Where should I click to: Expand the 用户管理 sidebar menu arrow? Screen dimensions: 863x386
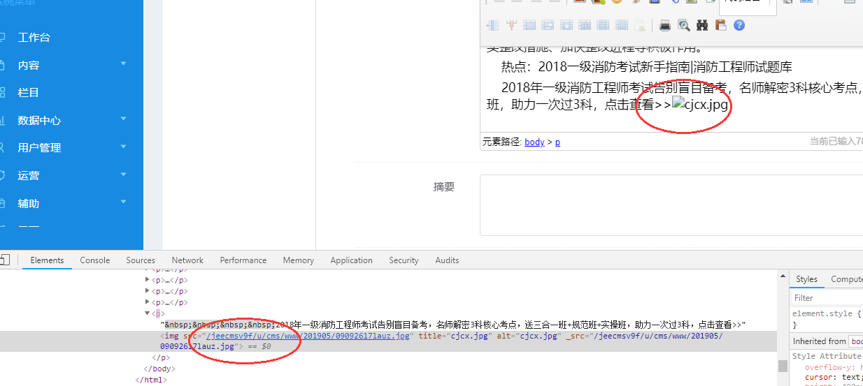[124, 146]
